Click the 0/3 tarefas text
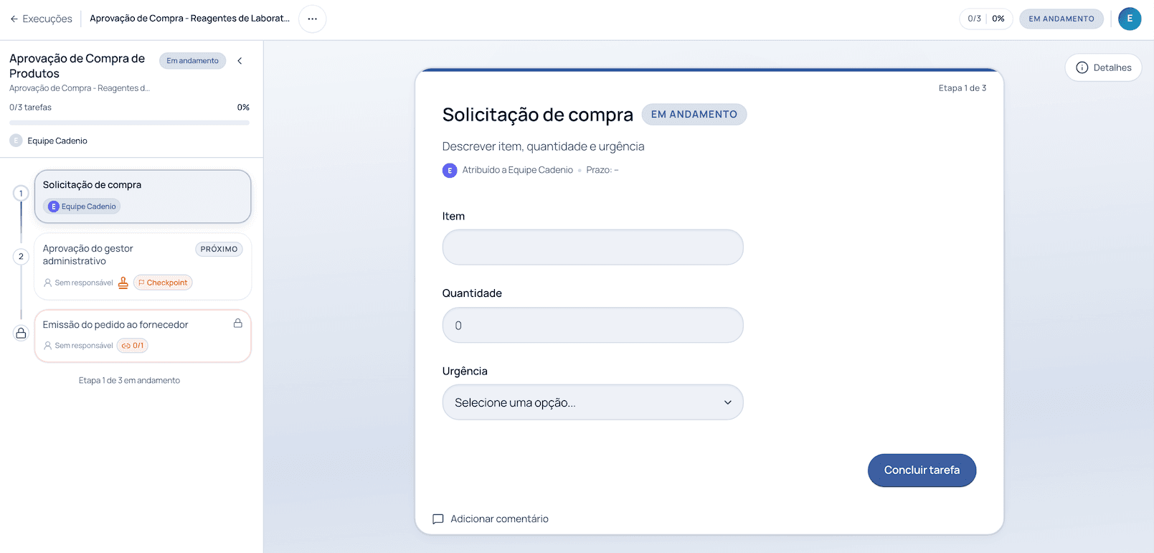 [x=30, y=108]
